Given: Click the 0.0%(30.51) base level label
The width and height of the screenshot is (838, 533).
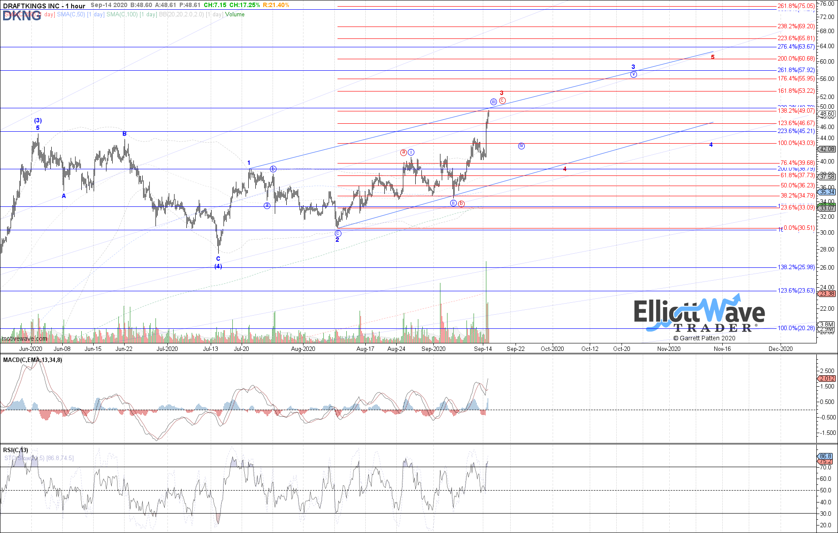Looking at the screenshot, I should [799, 228].
